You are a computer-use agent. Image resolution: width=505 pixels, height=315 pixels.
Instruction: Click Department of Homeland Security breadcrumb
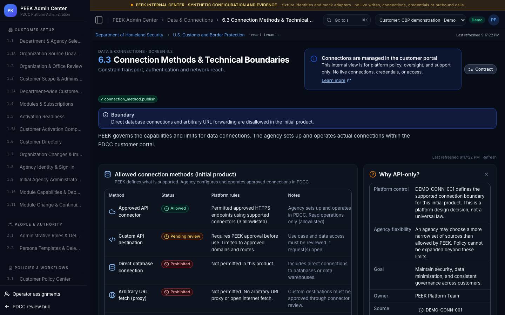click(x=129, y=35)
